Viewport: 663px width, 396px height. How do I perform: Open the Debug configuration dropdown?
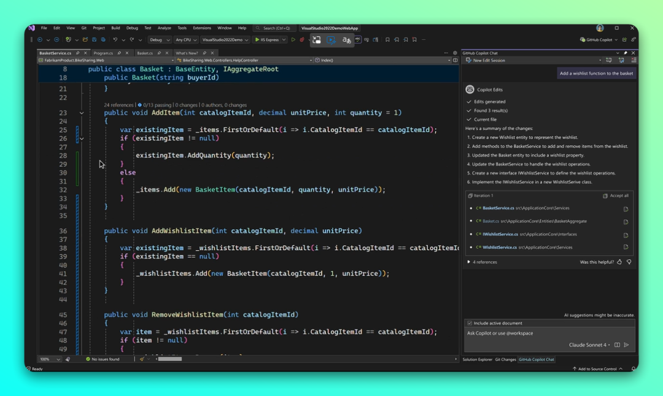[159, 40]
